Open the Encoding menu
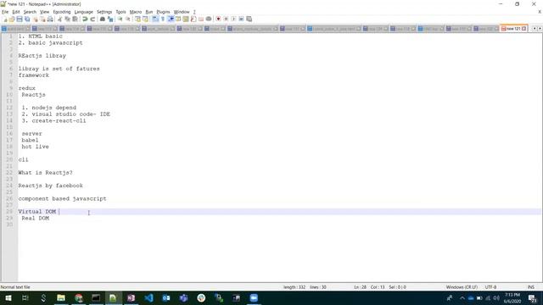The width and height of the screenshot is (543, 305). 62,12
